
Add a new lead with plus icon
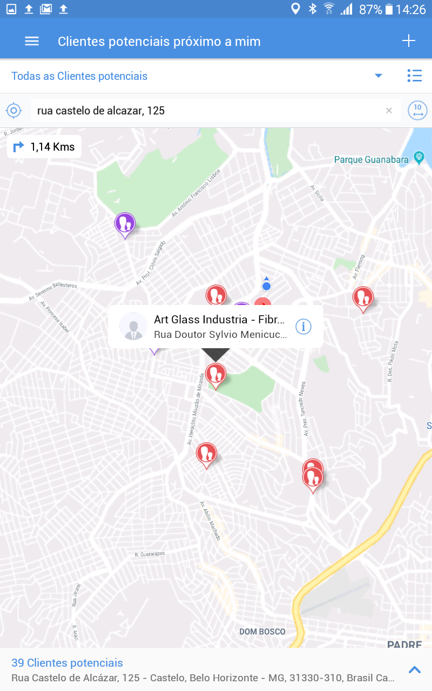click(x=409, y=41)
